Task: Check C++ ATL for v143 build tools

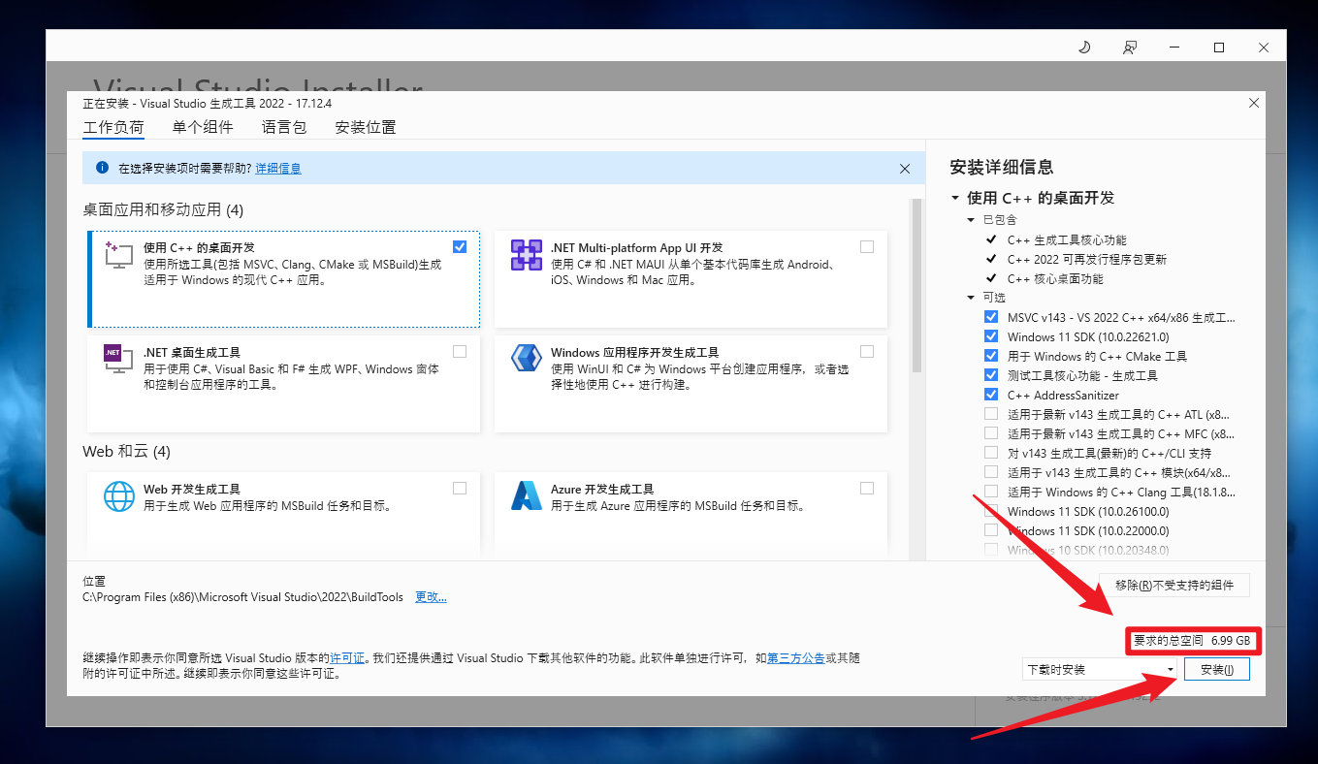Action: 991,414
